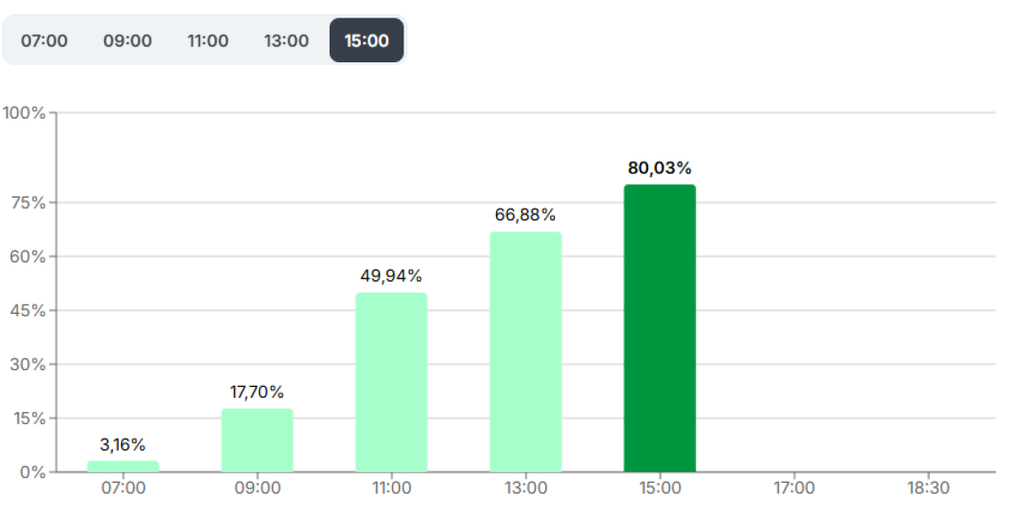1009x514 pixels.
Task: Switch to the 09:00 tab
Action: point(128,40)
